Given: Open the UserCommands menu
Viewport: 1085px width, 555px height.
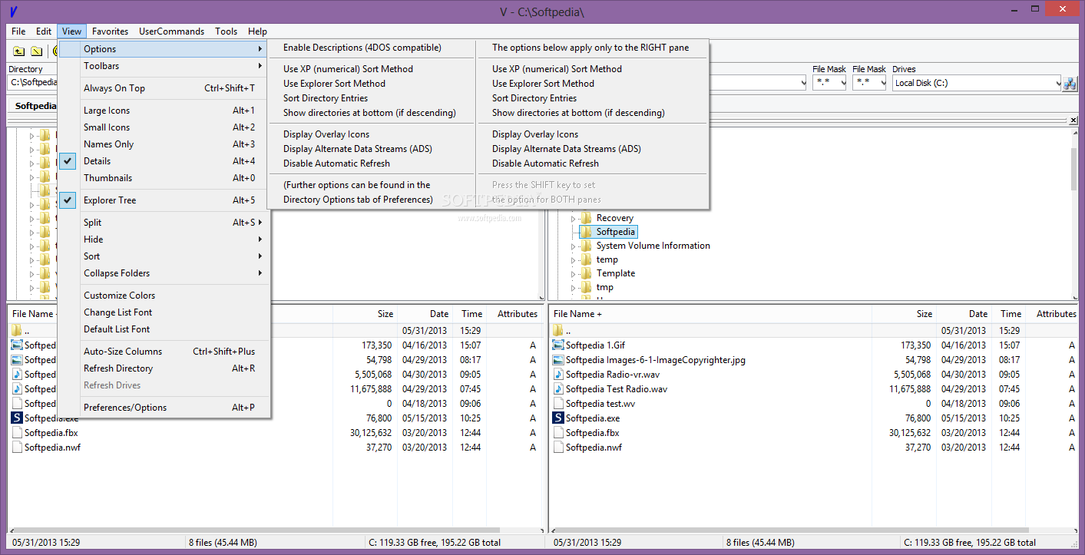Looking at the screenshot, I should click(172, 31).
